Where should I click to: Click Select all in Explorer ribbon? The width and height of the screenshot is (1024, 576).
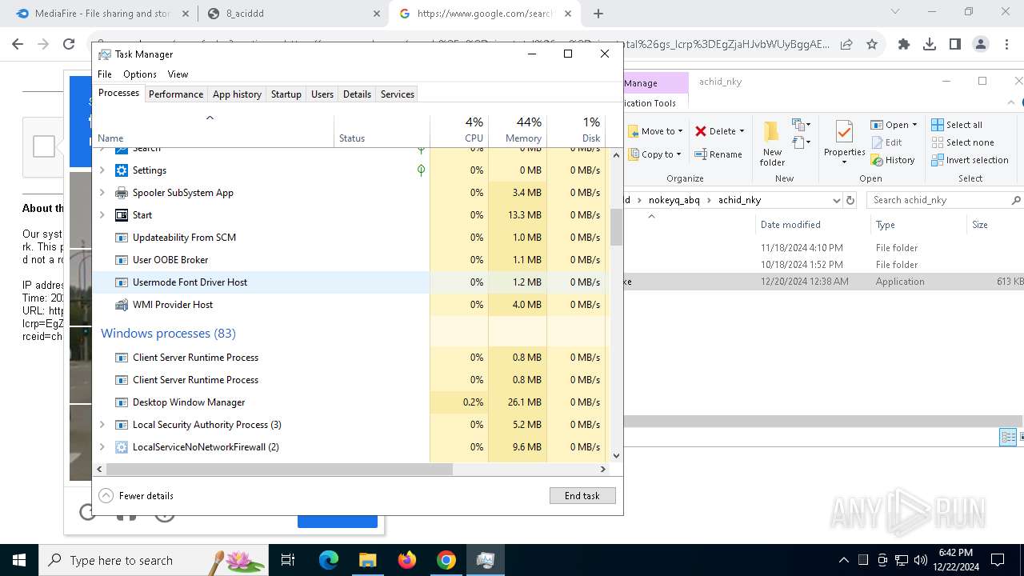point(957,125)
